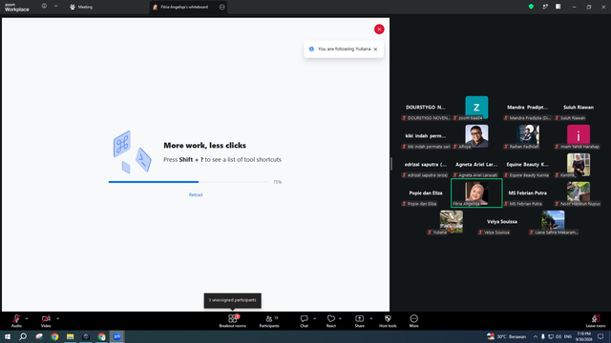Click the weather widget '30°C Berawan'
Viewport: 611px width, 343px height.
pos(507,336)
